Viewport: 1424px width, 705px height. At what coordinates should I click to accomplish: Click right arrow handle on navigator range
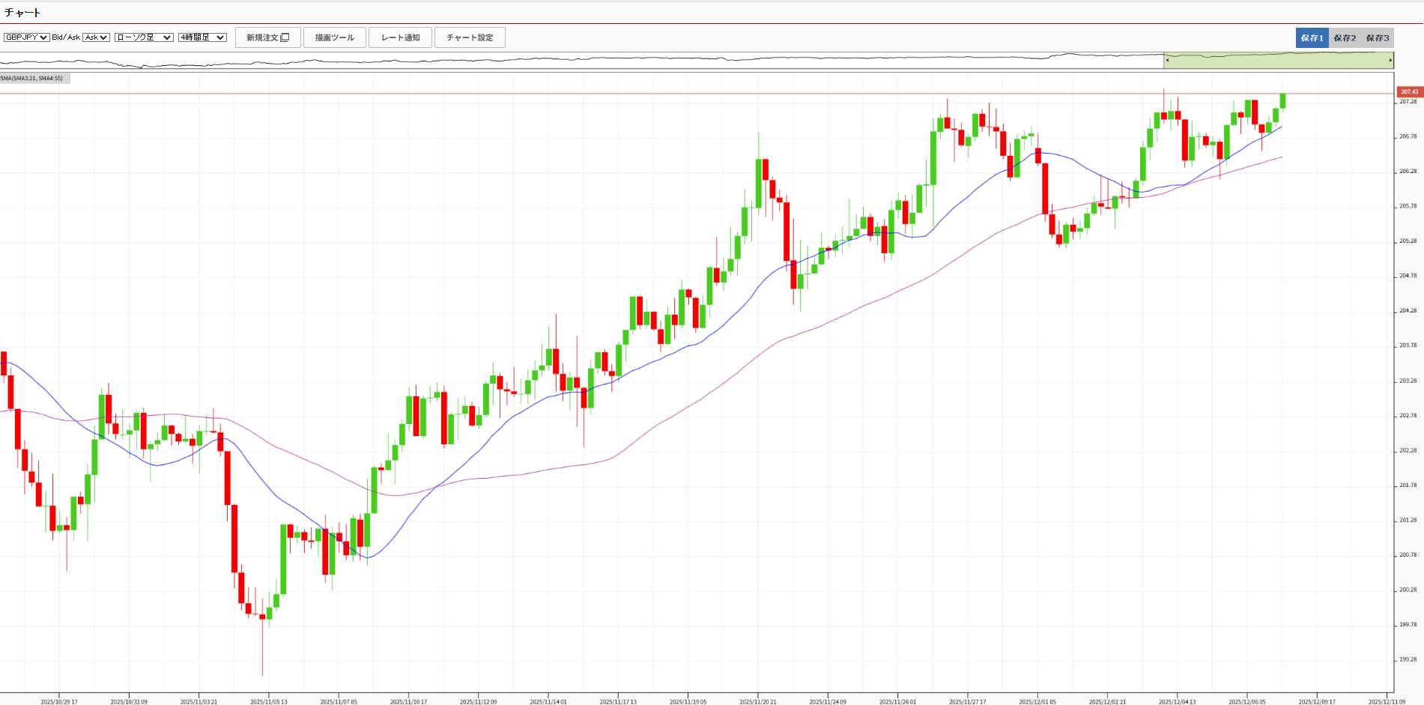pyautogui.click(x=1390, y=60)
